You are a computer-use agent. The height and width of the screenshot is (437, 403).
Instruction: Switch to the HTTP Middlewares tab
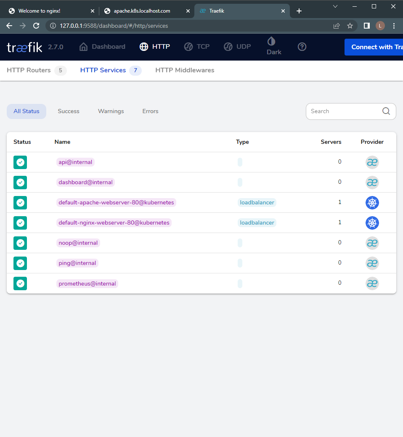(x=185, y=70)
